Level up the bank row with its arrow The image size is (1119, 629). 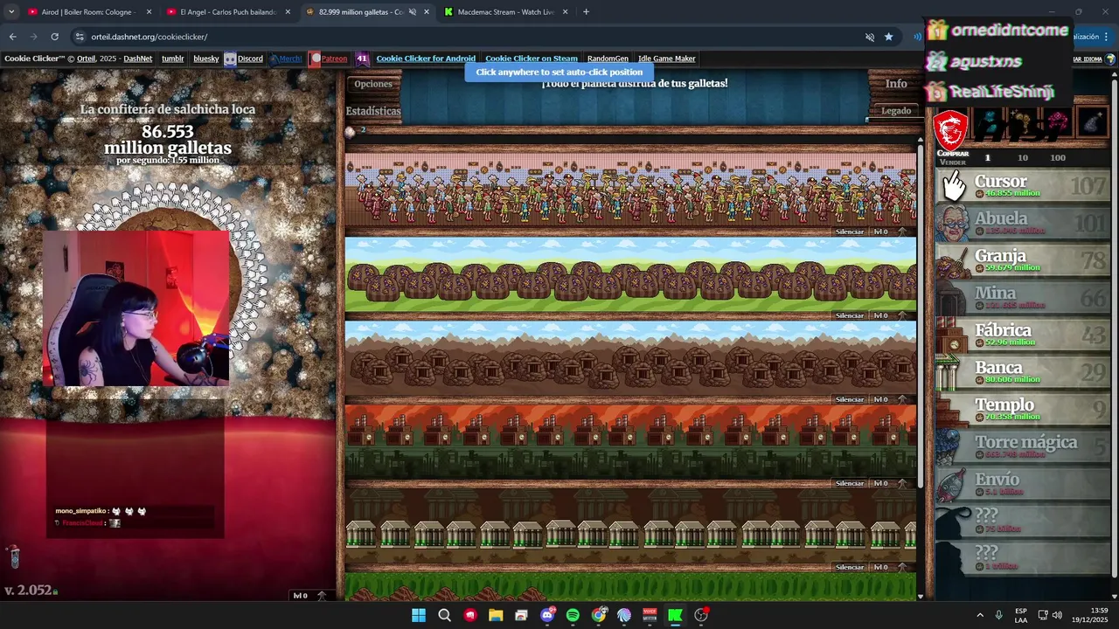click(902, 567)
